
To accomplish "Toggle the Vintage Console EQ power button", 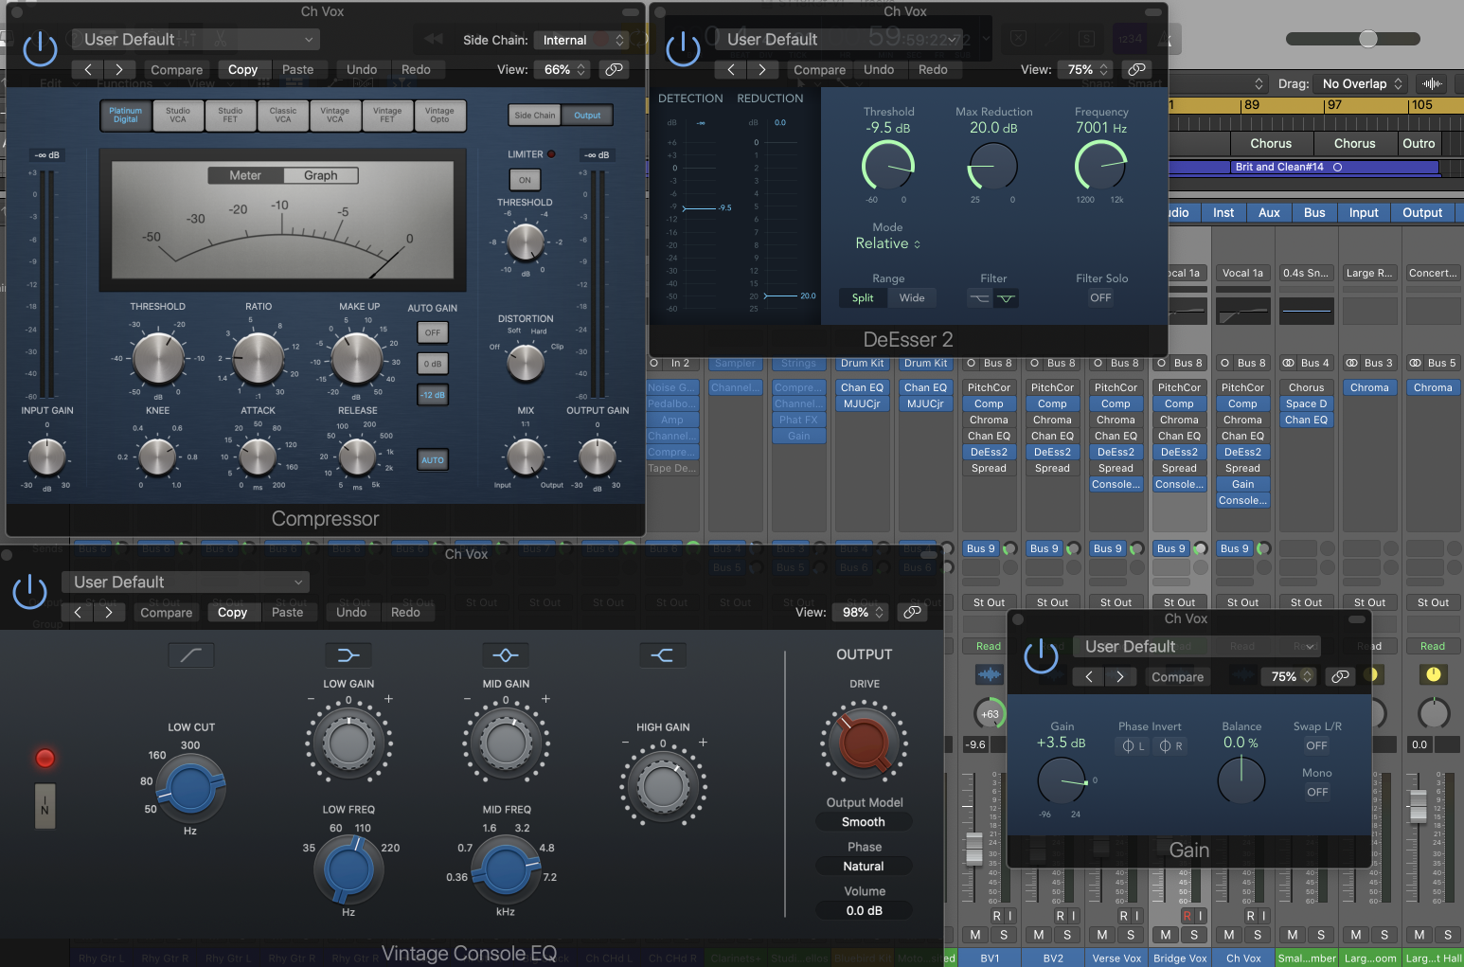I will (29, 592).
